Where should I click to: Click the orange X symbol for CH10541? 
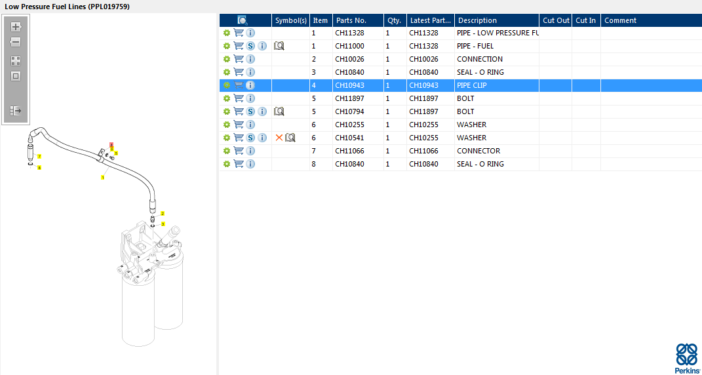(x=279, y=138)
